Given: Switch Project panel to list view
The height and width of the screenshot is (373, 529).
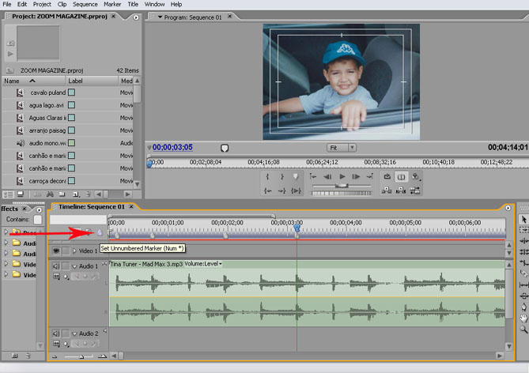Looking at the screenshot, I should (x=8, y=194).
